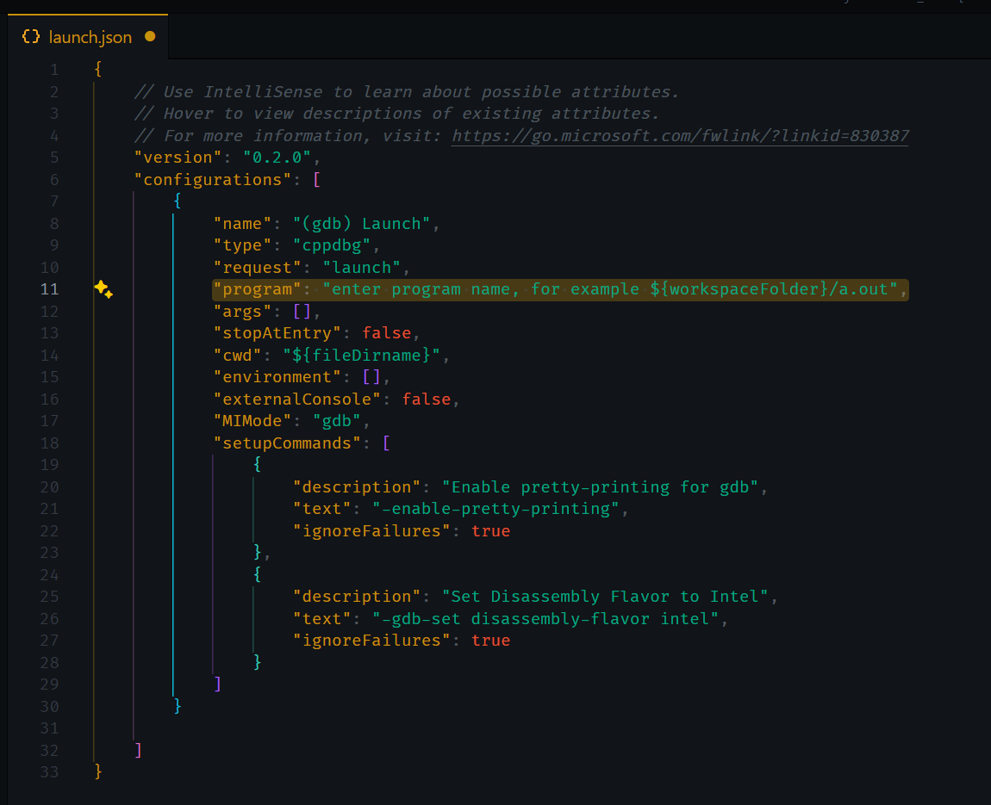The width and height of the screenshot is (991, 805).
Task: Click the opening bracket after "configurations"
Action: click(317, 180)
